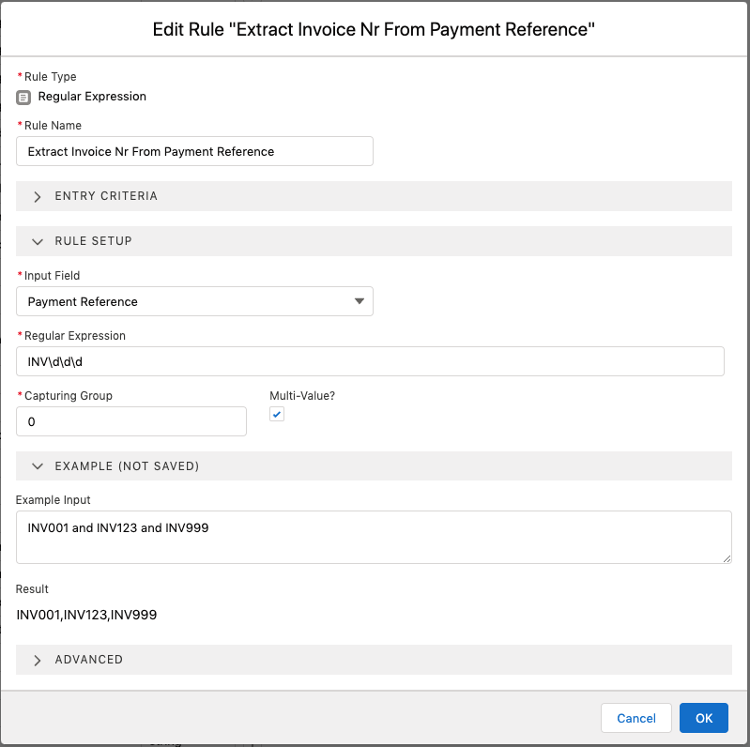The height and width of the screenshot is (747, 750).
Task: Open the Payment Reference input field dropdown
Action: tap(194, 301)
